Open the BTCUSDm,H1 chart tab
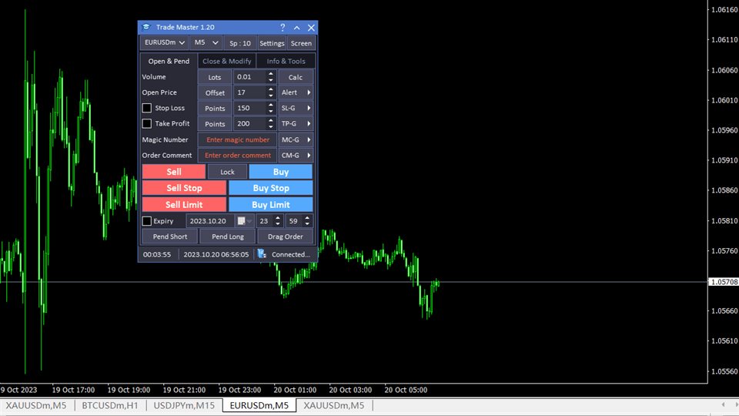Image resolution: width=739 pixels, height=416 pixels. point(110,405)
